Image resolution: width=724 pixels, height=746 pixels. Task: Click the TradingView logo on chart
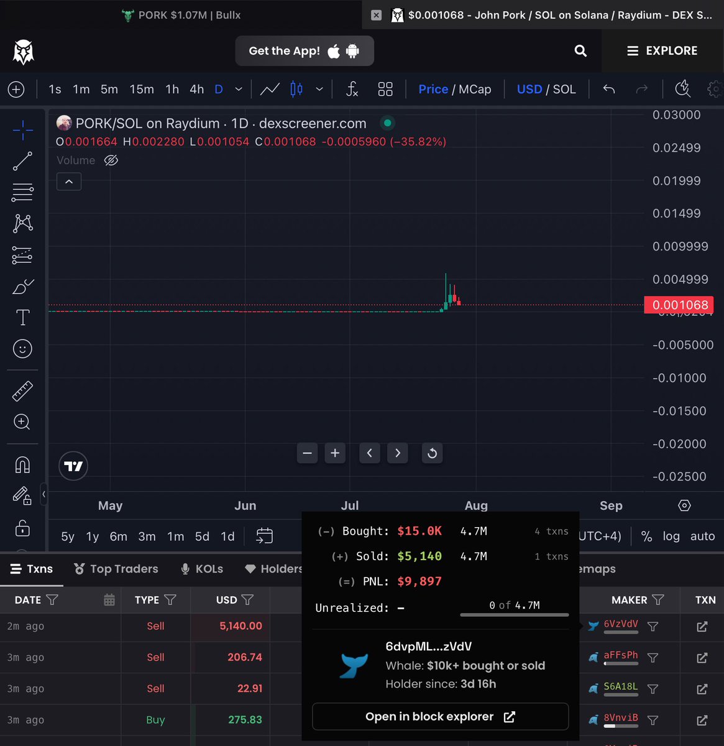pyautogui.click(x=73, y=466)
